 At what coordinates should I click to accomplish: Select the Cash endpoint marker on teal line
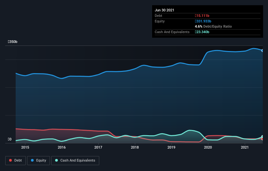pyautogui.click(x=262, y=137)
